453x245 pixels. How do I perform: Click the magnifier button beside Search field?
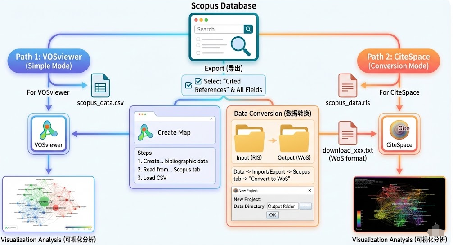tap(248, 29)
